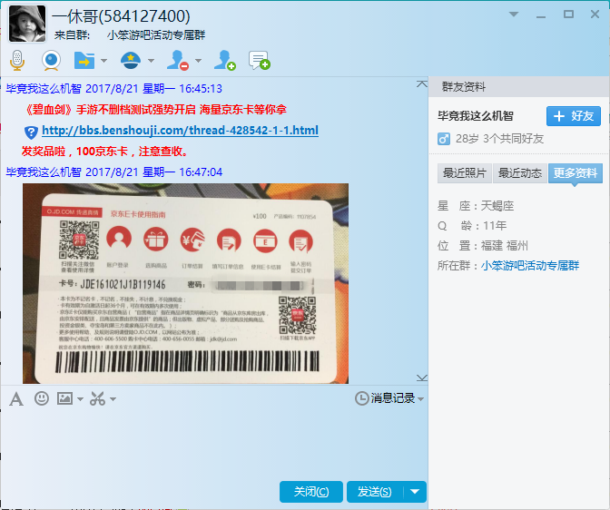Click the 星座：天蝎座 row
Image resolution: width=610 pixels, height=510 pixels.
(476, 206)
